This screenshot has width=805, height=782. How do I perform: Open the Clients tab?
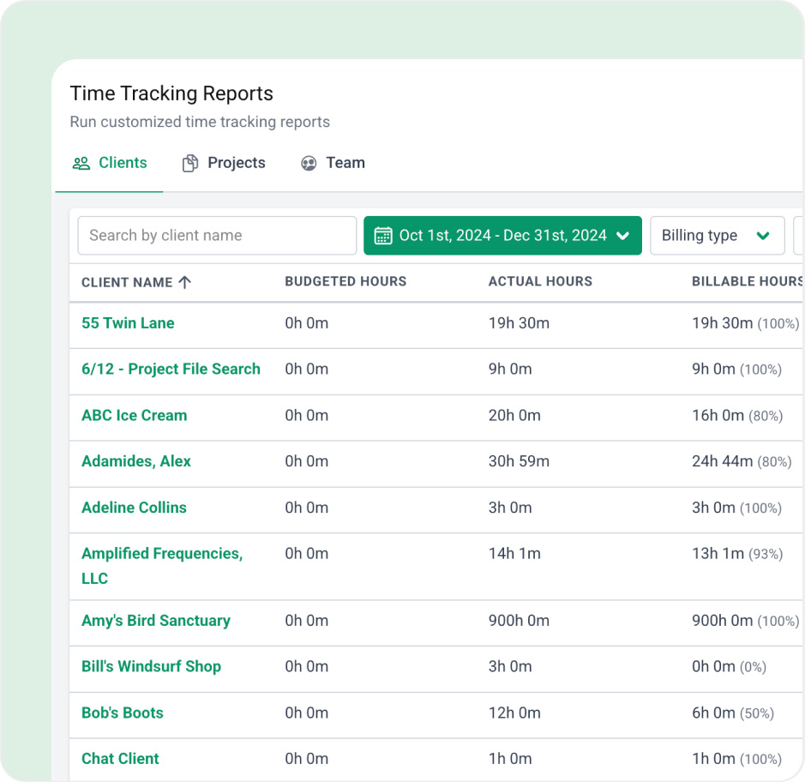110,163
